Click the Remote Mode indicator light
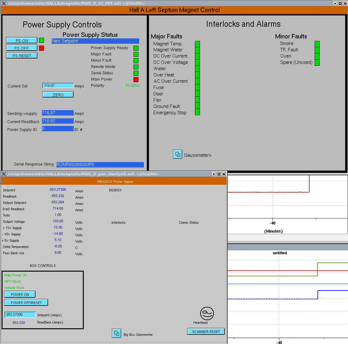Screen dimensions: 348x344 [136, 67]
